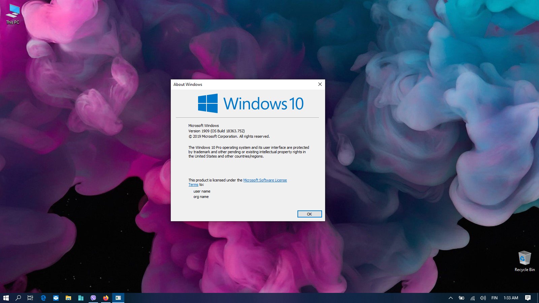This screenshot has height=303, width=539.
Task: Open the Microsoft Software License link
Action: coord(265,180)
